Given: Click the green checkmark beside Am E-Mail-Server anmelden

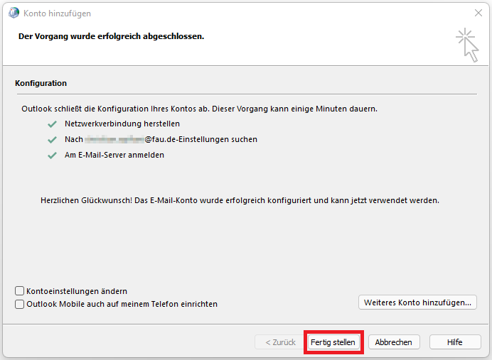Looking at the screenshot, I should [51, 155].
